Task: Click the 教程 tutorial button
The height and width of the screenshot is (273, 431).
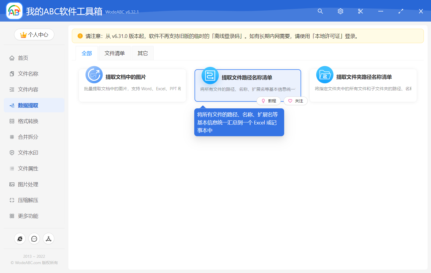Action: [269, 101]
